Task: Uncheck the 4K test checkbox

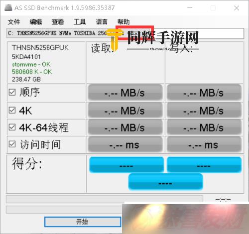Action: [12, 110]
